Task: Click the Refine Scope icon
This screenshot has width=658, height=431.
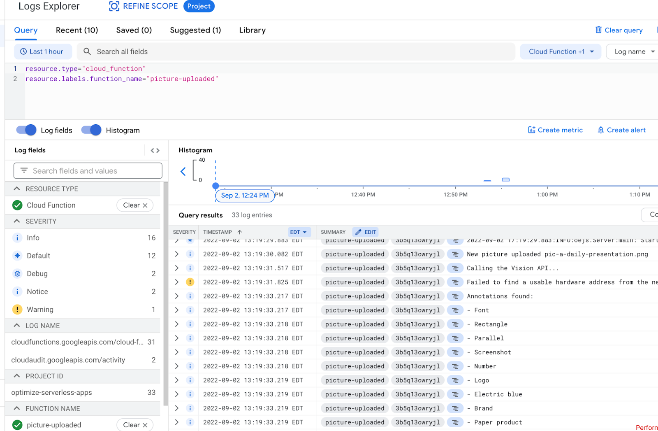Action: [114, 6]
